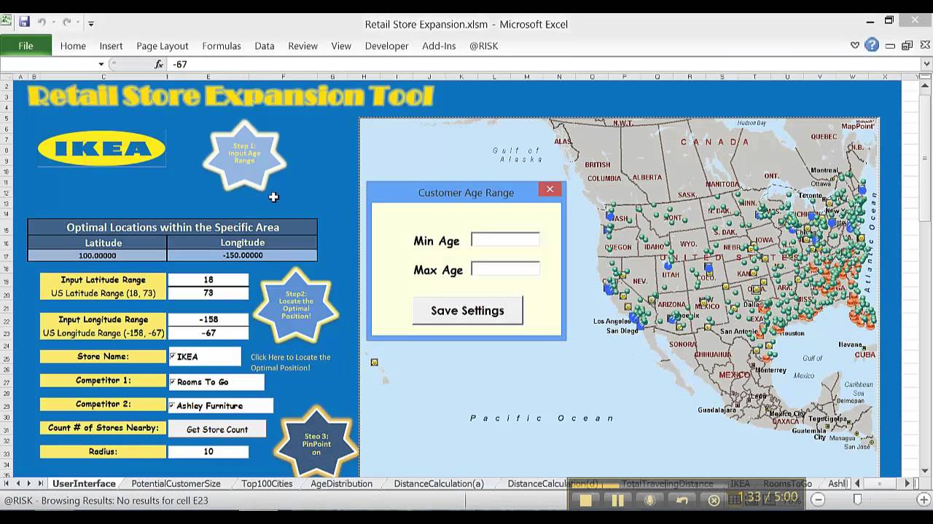Cancel the recording with the circled X icon
This screenshot has height=524, width=933.
tap(714, 500)
